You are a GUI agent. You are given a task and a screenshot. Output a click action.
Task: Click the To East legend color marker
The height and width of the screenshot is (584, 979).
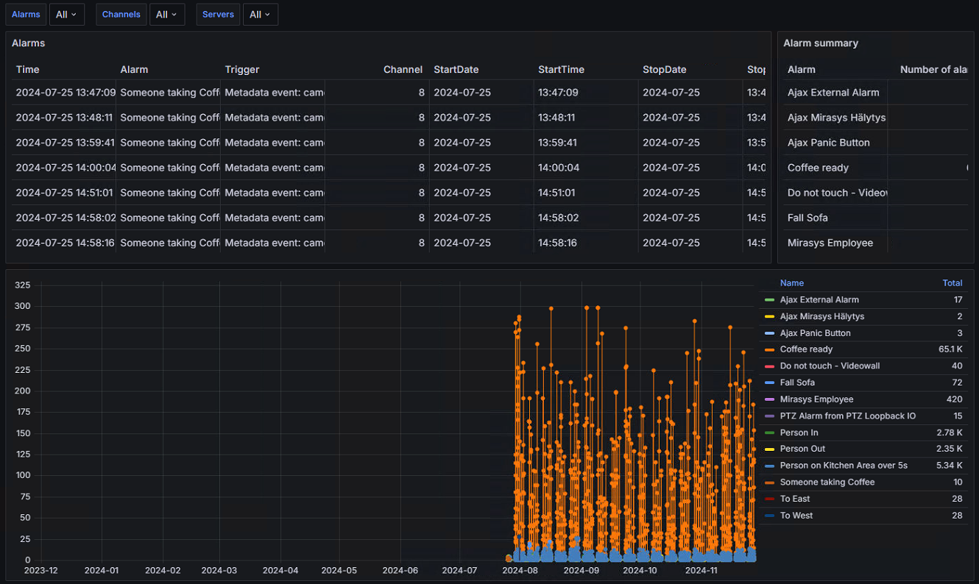click(769, 499)
